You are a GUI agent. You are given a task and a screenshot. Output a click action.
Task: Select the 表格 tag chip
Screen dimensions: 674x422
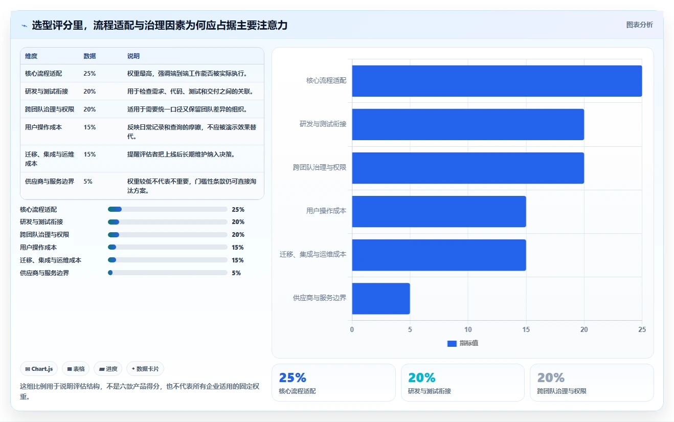point(76,369)
